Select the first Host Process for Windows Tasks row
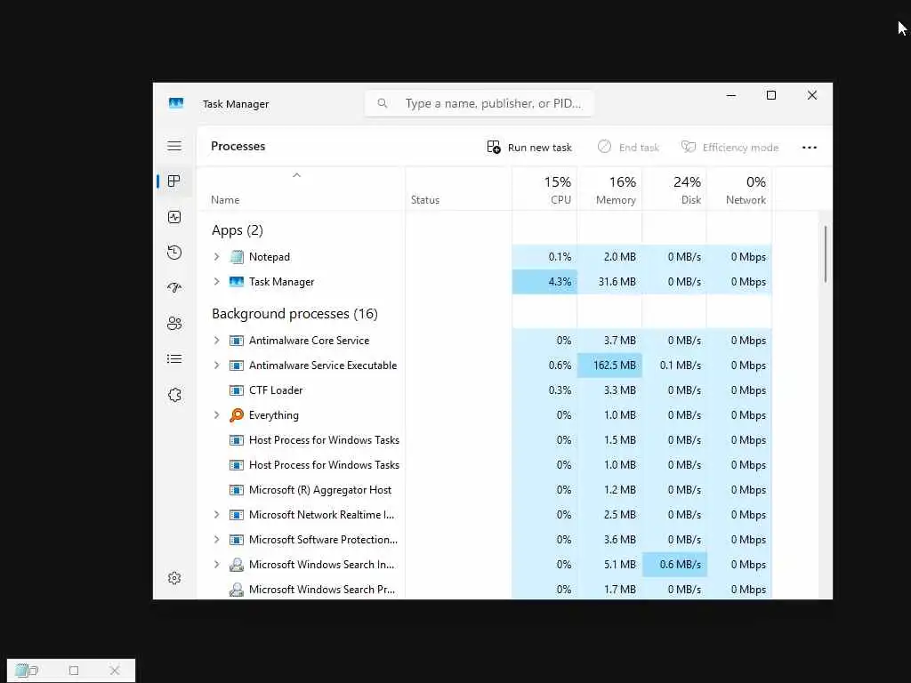Viewport: 911px width, 683px height. click(x=485, y=440)
